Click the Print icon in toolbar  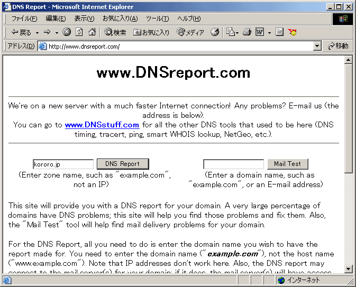tap(247, 32)
